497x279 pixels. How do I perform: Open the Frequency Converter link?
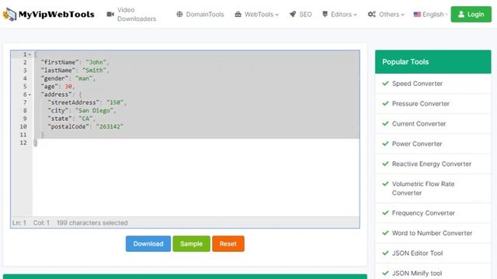423,213
